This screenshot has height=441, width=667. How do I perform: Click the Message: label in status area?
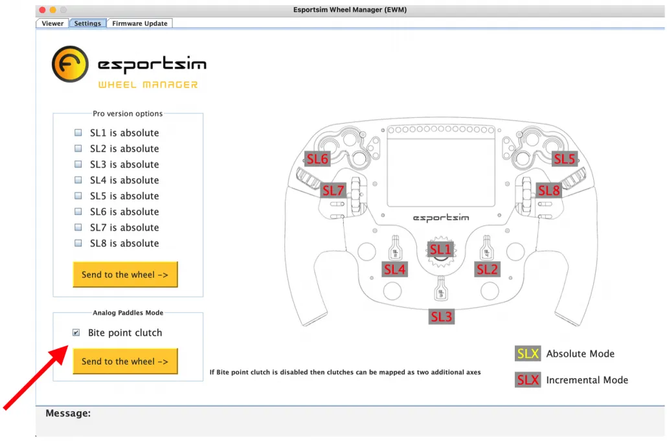tap(68, 413)
